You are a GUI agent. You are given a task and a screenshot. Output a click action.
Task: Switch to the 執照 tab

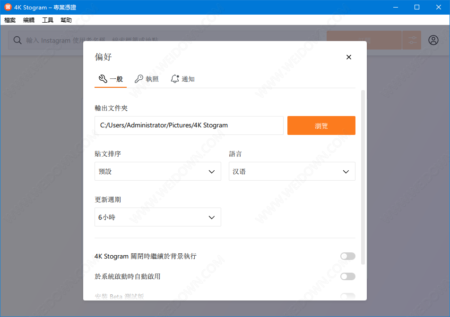point(147,79)
